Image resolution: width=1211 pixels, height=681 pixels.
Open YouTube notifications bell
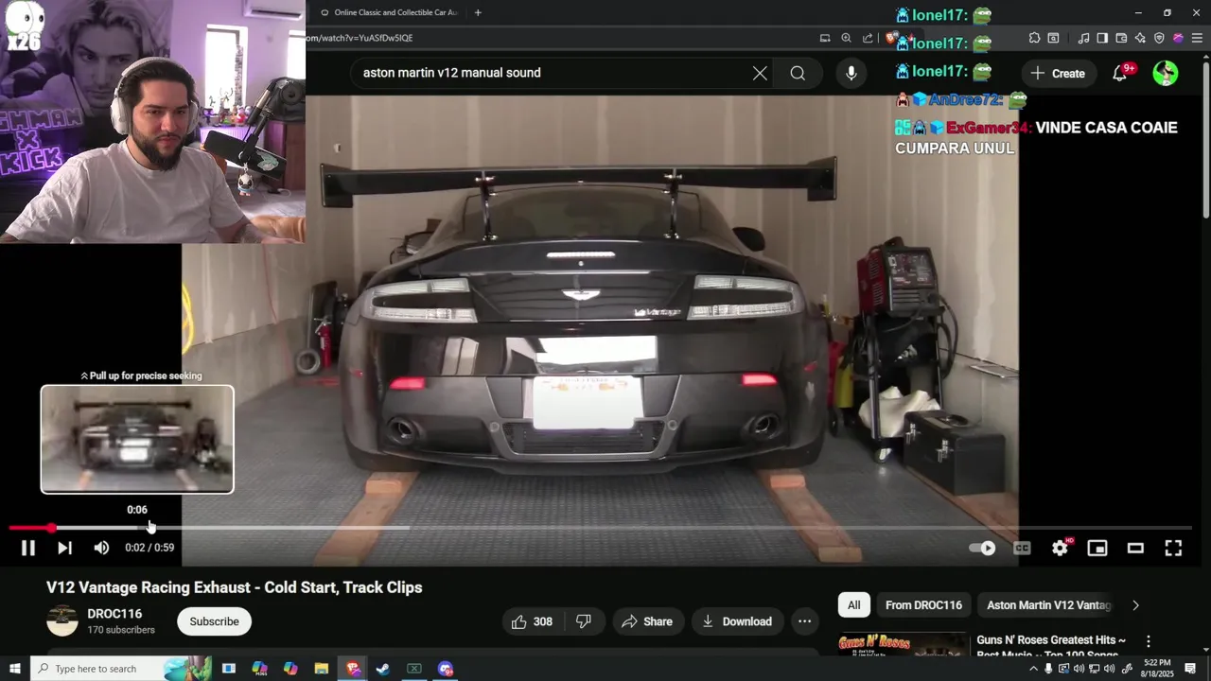pyautogui.click(x=1120, y=73)
